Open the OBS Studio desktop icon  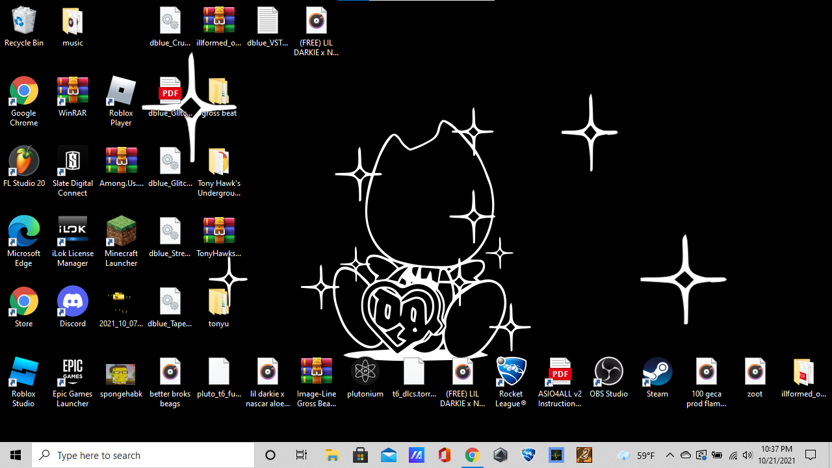click(608, 372)
